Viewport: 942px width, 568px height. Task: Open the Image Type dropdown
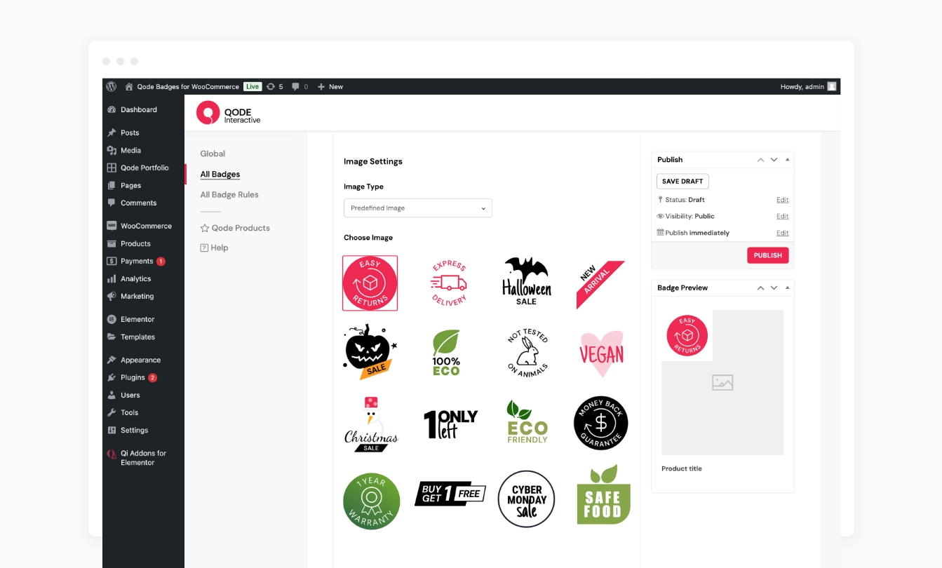[418, 208]
